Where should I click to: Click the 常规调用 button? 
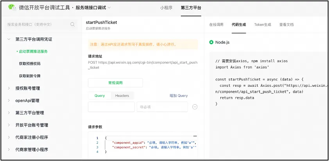115,83
